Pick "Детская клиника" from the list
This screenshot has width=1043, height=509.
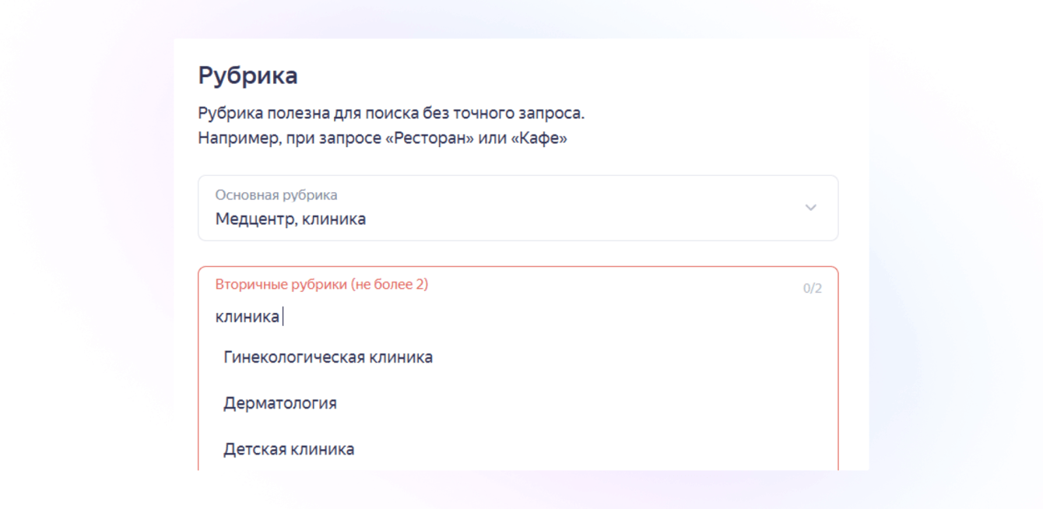click(x=289, y=450)
